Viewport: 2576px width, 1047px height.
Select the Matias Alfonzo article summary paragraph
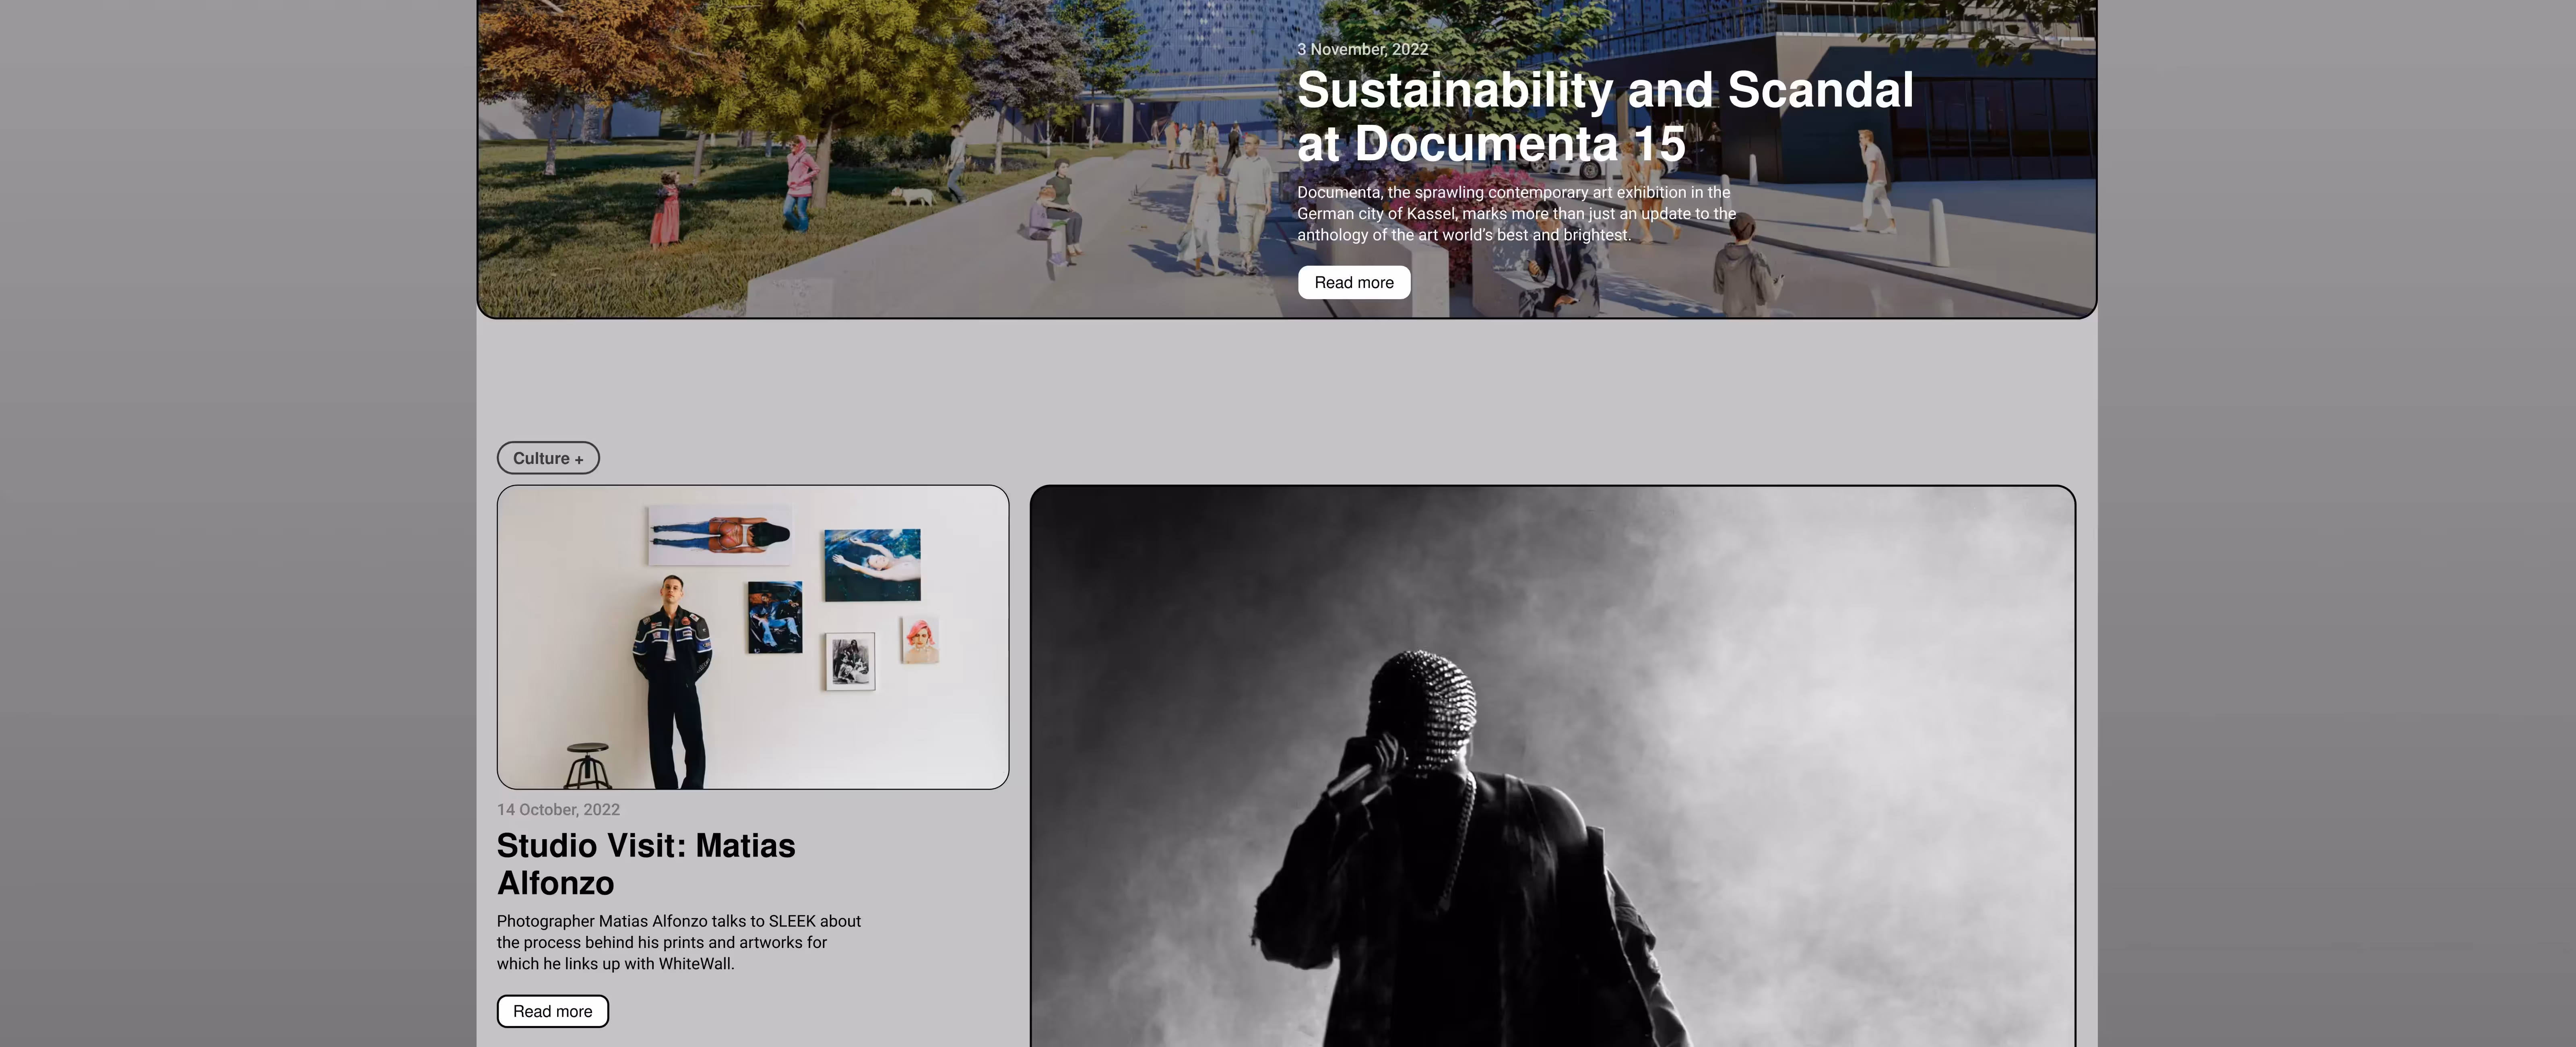pos(679,942)
